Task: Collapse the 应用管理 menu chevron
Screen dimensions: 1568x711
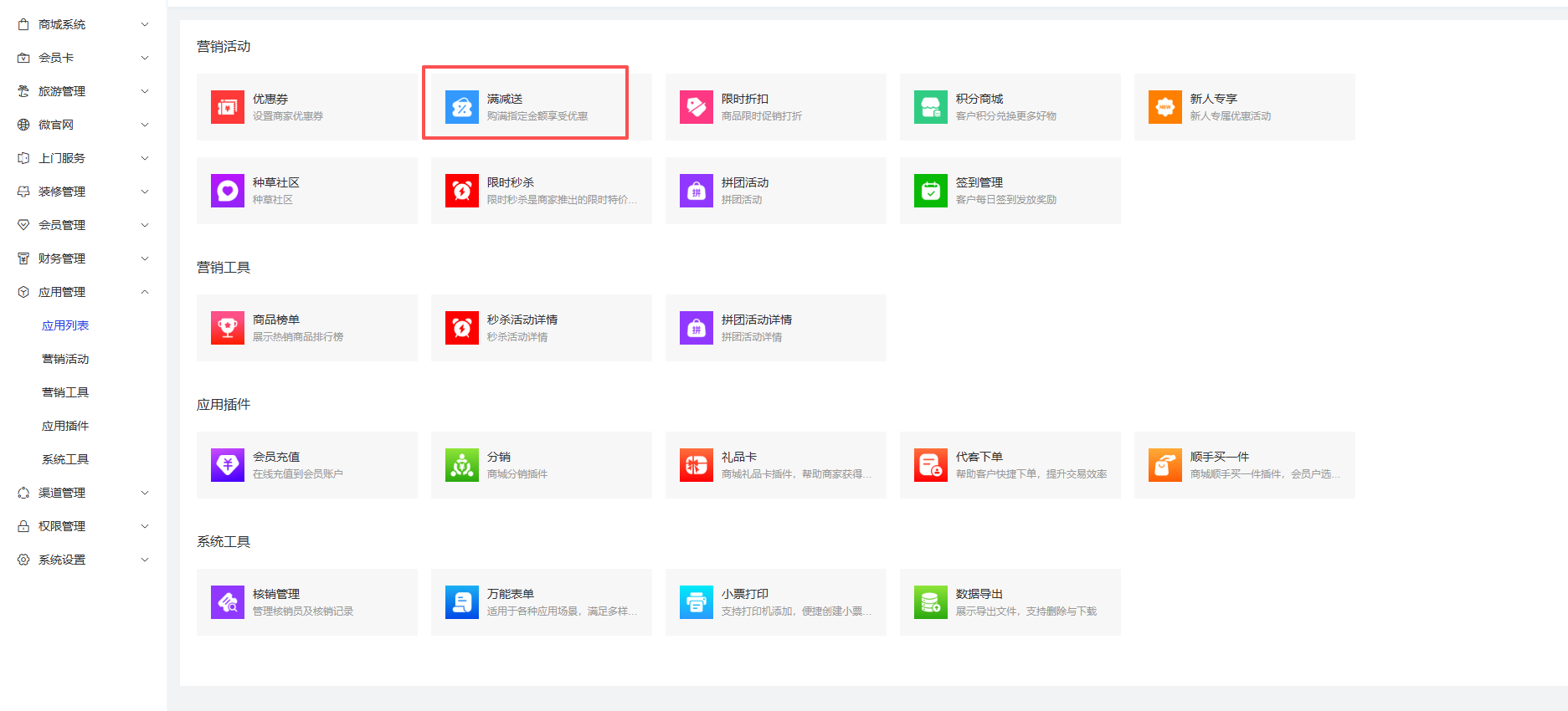Action: (145, 292)
